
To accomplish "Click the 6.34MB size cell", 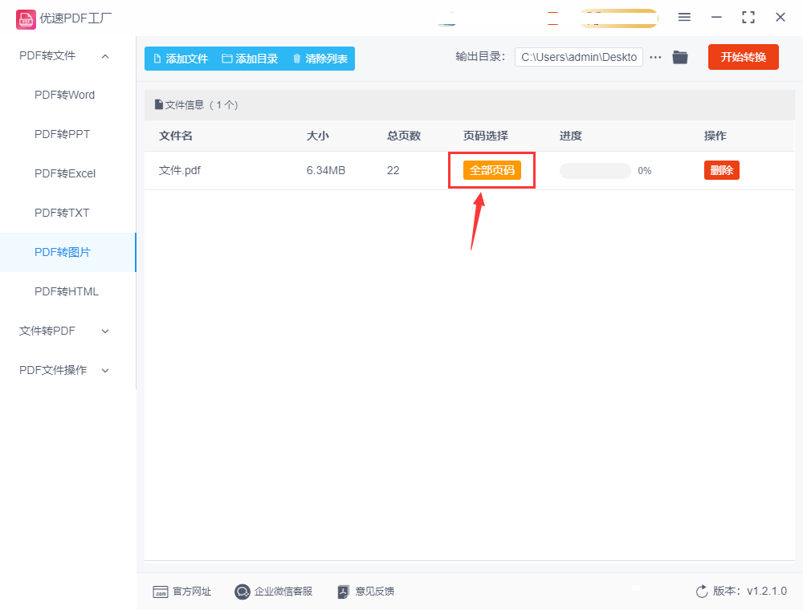I will (x=326, y=170).
